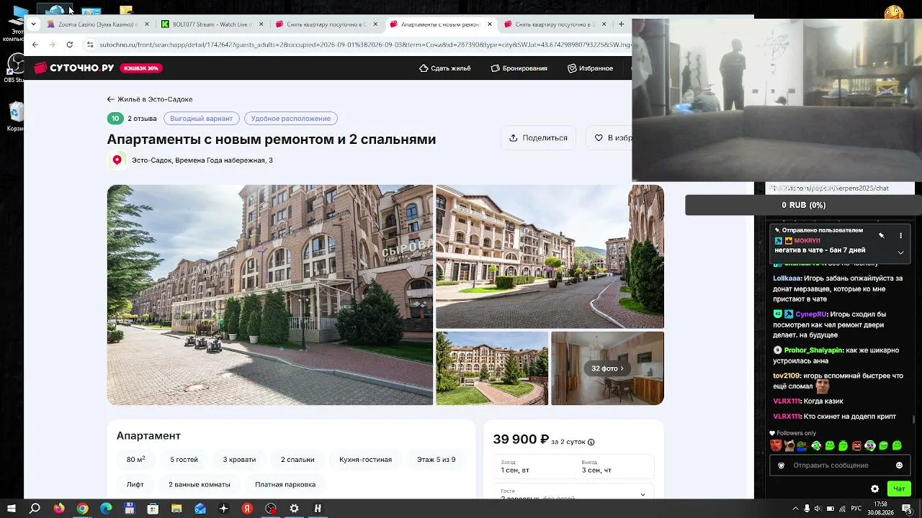Close the BOLT077 Stream tab
The image size is (922, 518).
tap(261, 24)
